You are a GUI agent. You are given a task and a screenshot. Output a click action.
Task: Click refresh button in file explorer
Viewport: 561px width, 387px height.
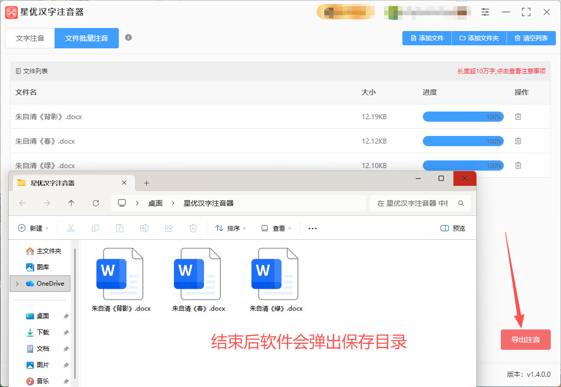click(x=96, y=203)
